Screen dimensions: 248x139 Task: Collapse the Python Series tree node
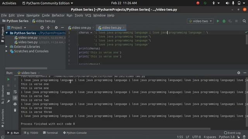click(7, 33)
